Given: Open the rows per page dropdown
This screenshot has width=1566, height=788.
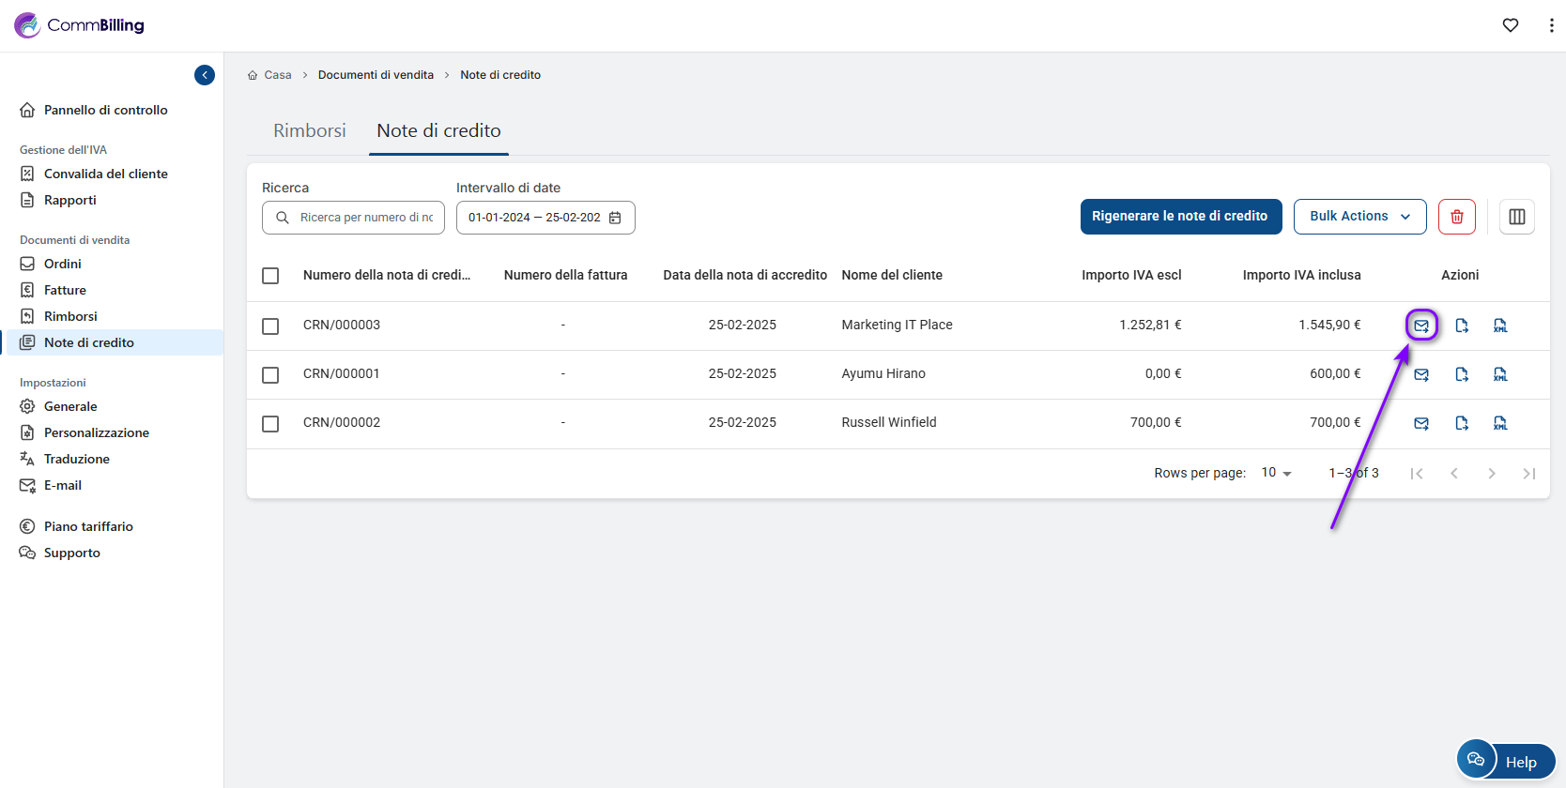Looking at the screenshot, I should click(x=1276, y=473).
